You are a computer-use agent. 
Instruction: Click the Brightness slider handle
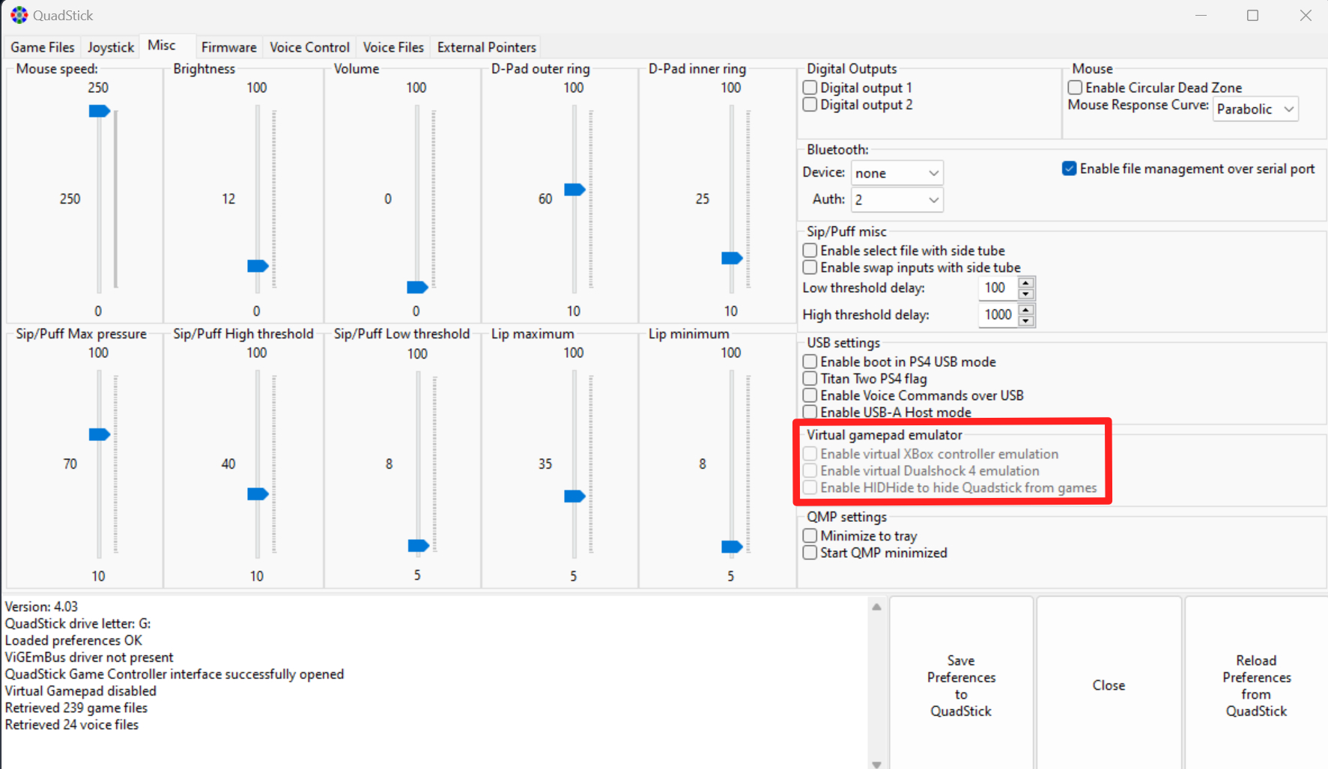tap(258, 266)
